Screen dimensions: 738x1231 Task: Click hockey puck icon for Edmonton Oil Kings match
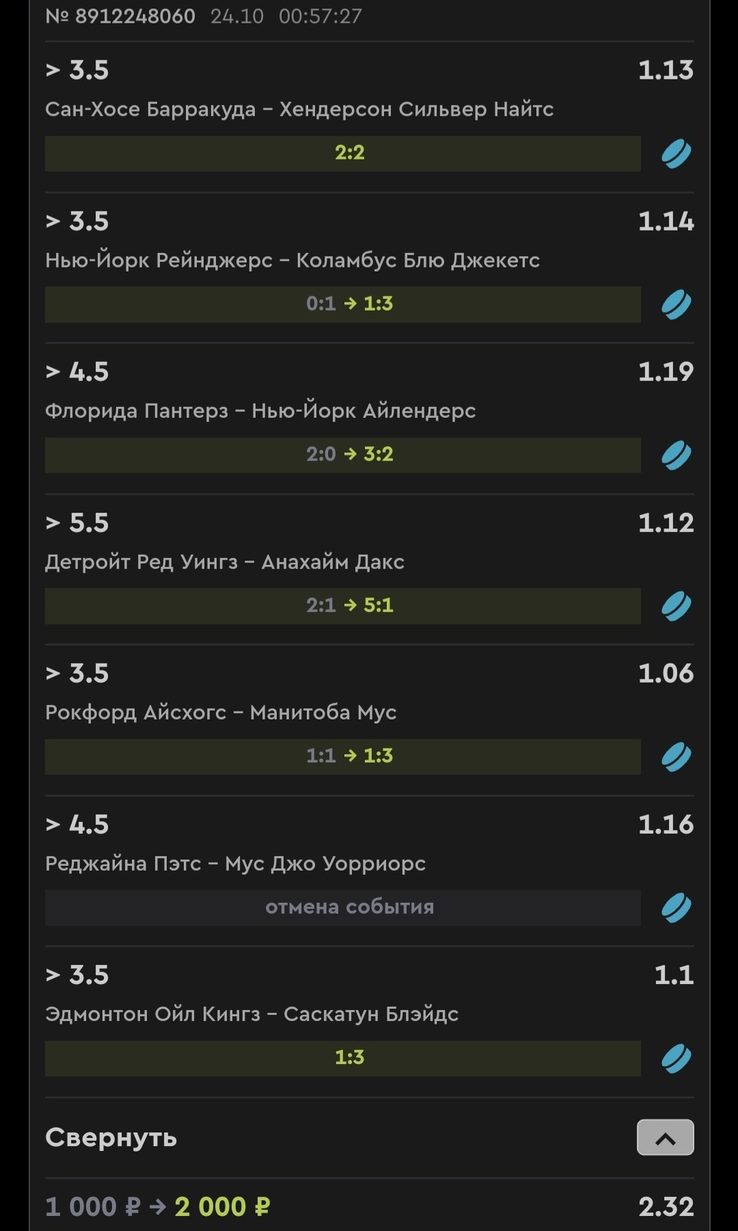(x=676, y=1059)
